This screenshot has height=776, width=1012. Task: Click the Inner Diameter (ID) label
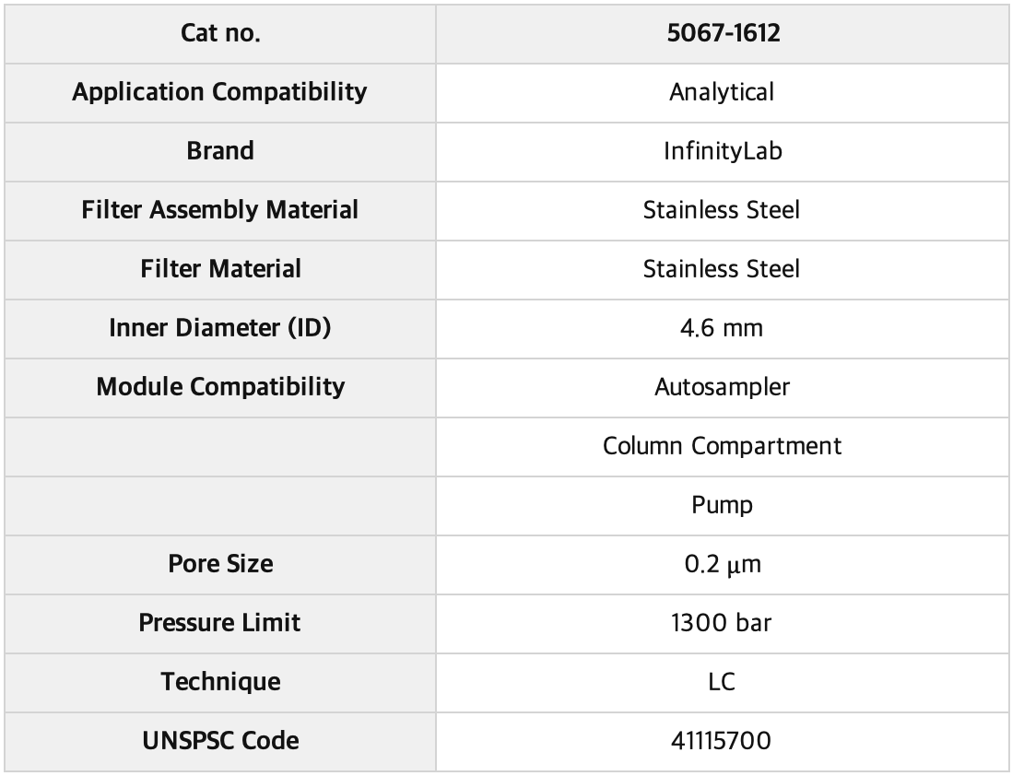coord(220,328)
